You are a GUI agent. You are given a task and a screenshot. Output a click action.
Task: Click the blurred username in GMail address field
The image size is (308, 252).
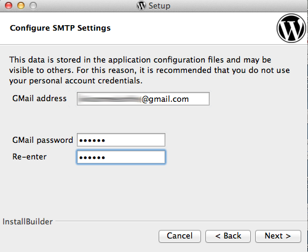(109, 99)
